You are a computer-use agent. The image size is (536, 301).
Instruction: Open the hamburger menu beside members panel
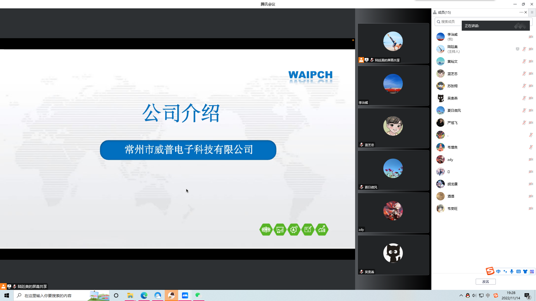(x=532, y=12)
